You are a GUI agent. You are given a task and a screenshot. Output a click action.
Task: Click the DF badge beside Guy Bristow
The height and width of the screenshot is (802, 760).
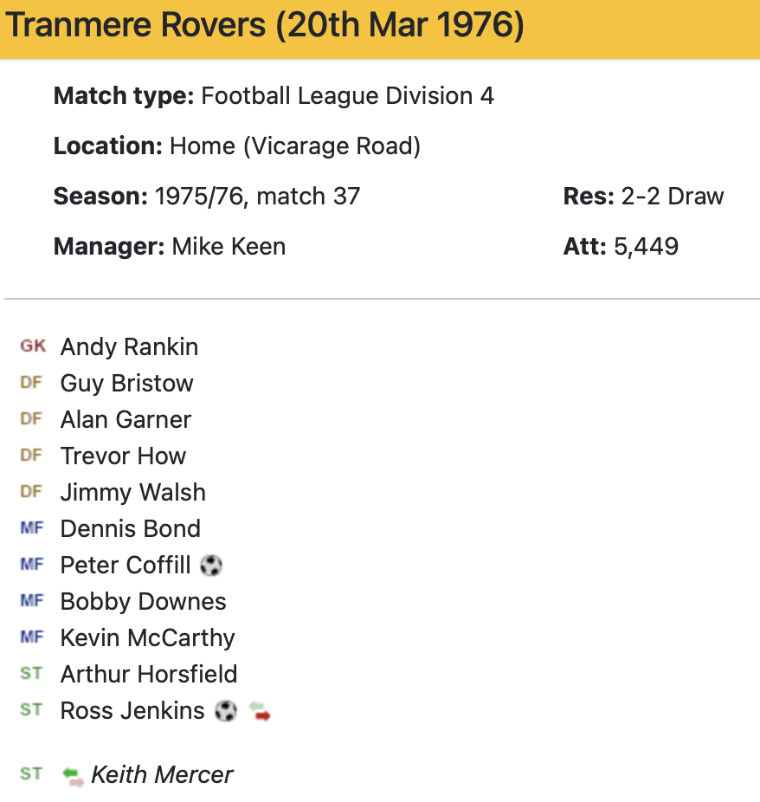[31, 383]
